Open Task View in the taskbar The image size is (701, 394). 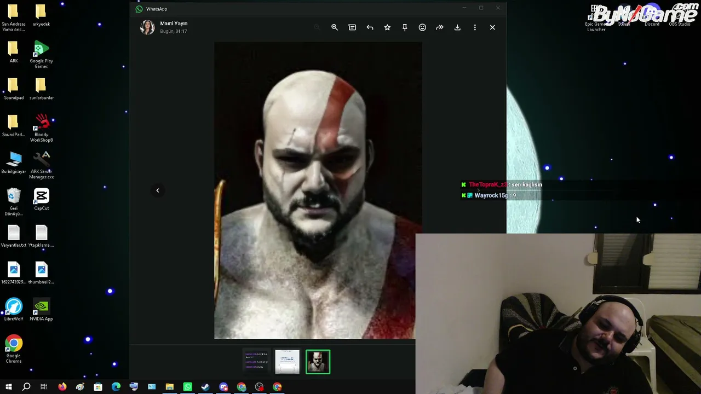[44, 387]
